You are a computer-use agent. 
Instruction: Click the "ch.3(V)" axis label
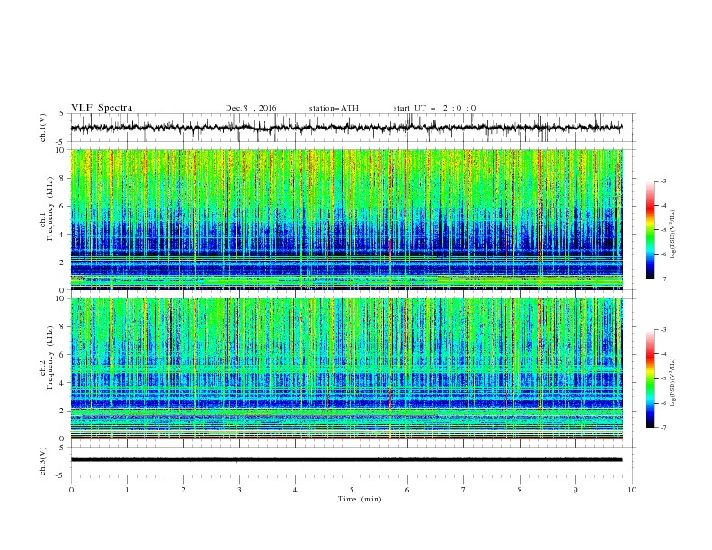(43, 461)
